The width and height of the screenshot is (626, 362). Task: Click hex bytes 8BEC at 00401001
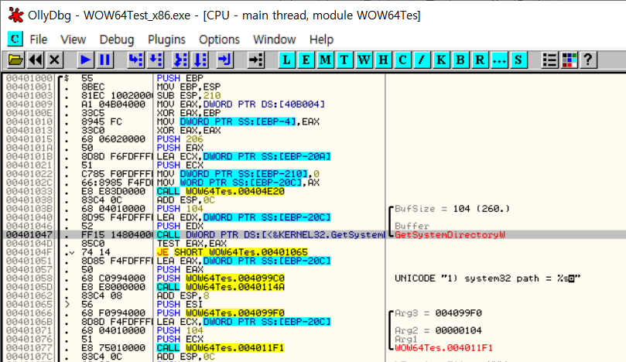[93, 87]
